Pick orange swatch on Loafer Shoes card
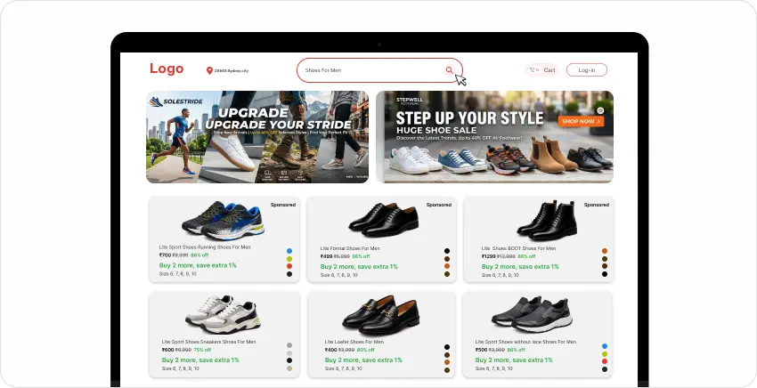The height and width of the screenshot is (388, 757). pos(447,362)
